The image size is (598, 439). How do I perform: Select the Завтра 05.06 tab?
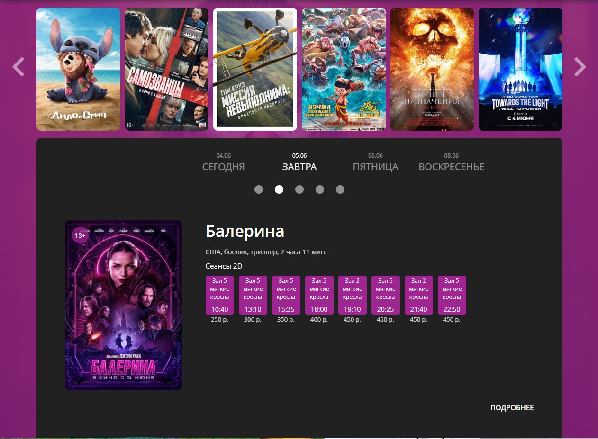[299, 162]
